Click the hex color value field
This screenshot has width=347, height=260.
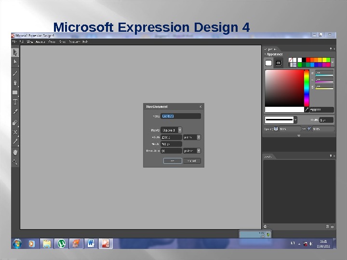(321, 110)
